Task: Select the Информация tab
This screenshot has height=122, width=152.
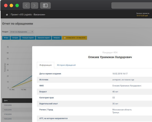Action: [45, 65]
